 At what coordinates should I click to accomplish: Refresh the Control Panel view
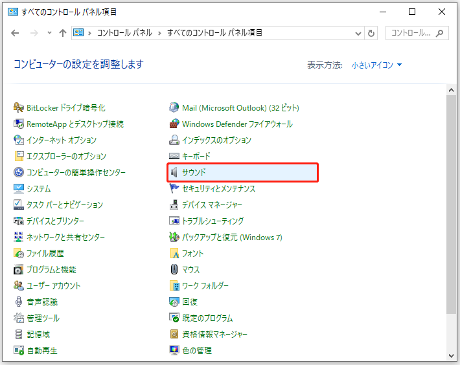pyautogui.click(x=371, y=34)
